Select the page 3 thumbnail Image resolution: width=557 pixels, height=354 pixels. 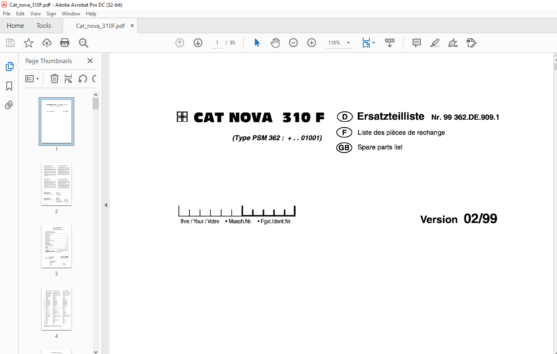coord(56,246)
